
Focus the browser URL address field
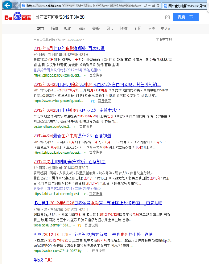pos(84,6)
